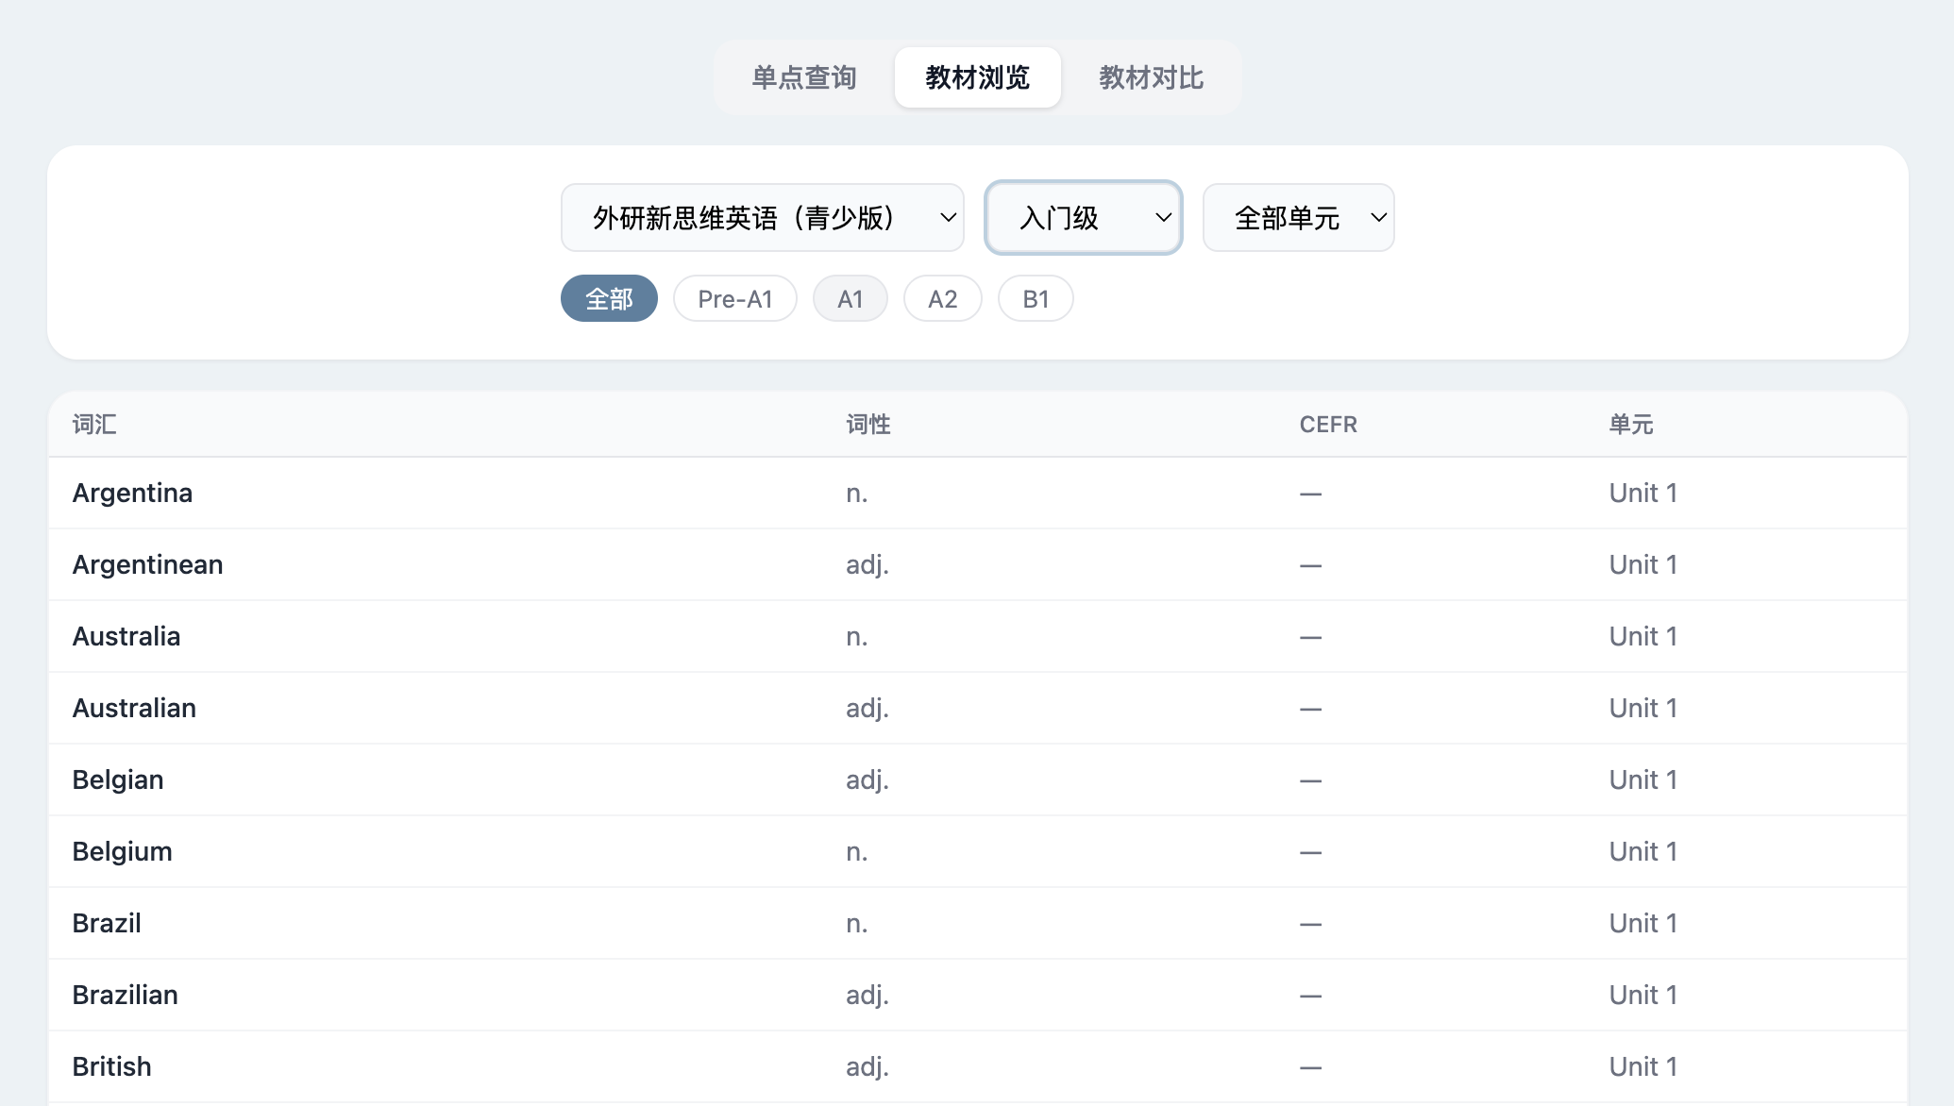Select the word Brazilian
This screenshot has height=1106, width=1954.
125,995
